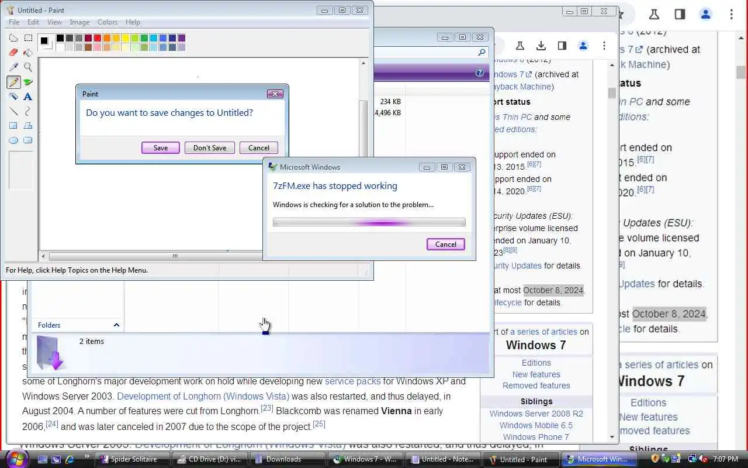This screenshot has width=748, height=468.
Task: Click the labs flask icon in the rightmost browser
Action: [654, 14]
